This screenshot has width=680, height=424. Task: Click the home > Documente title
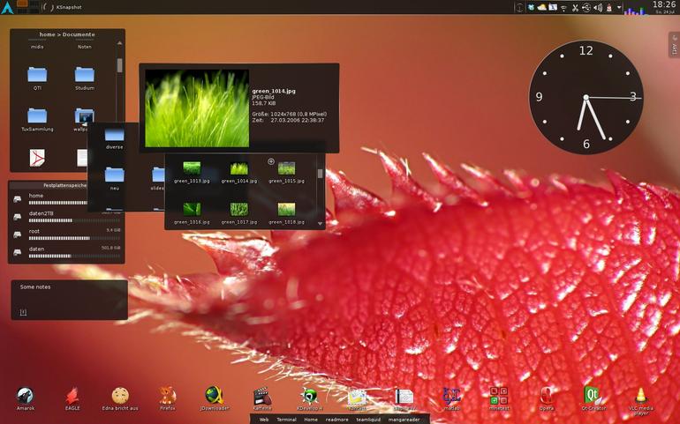point(67,34)
